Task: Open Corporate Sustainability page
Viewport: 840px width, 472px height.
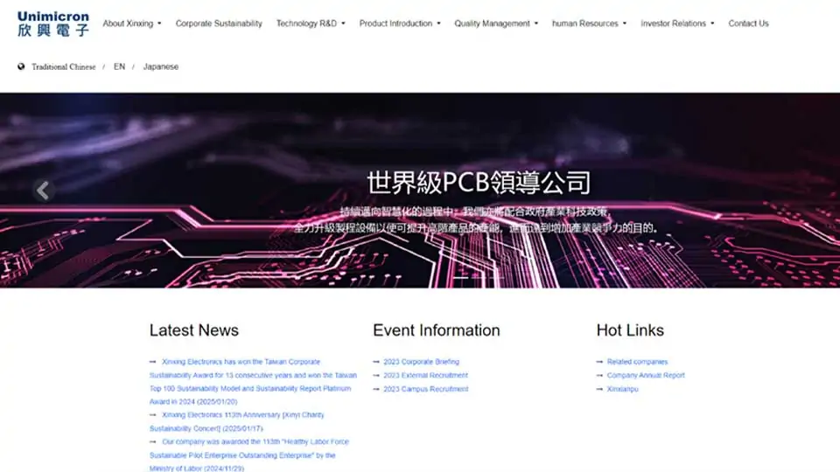Action: pos(219,24)
